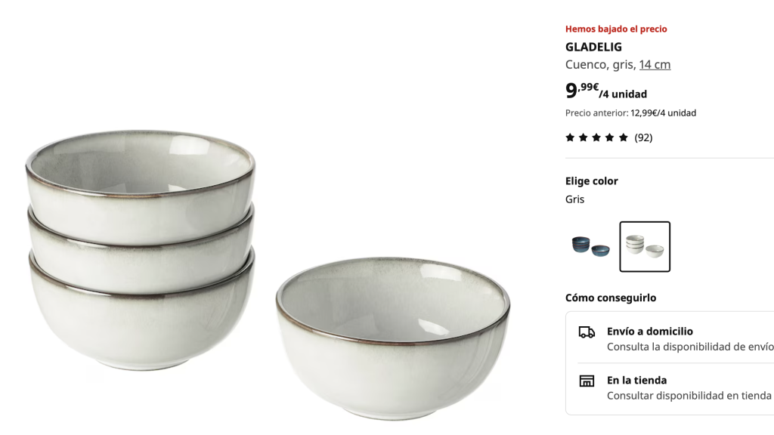Click the 9,99€ price
This screenshot has height=435, width=774.
[x=582, y=91]
